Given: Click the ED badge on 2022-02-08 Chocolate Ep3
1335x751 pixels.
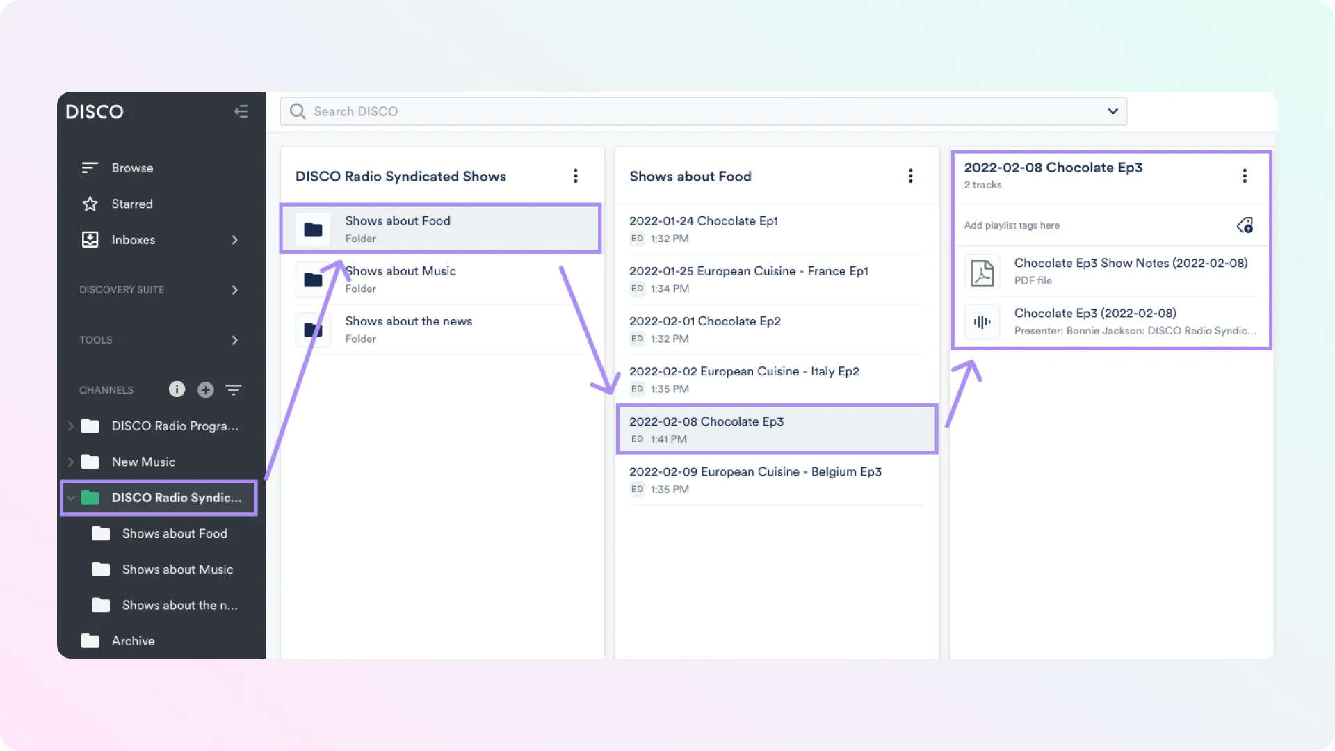Looking at the screenshot, I should pyautogui.click(x=636, y=439).
